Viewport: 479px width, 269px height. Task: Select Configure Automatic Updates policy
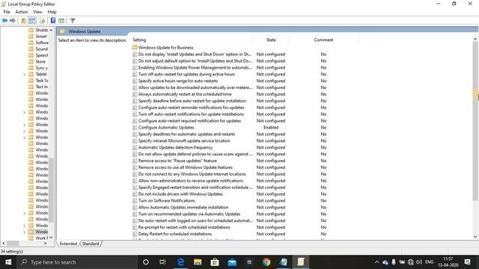click(166, 128)
